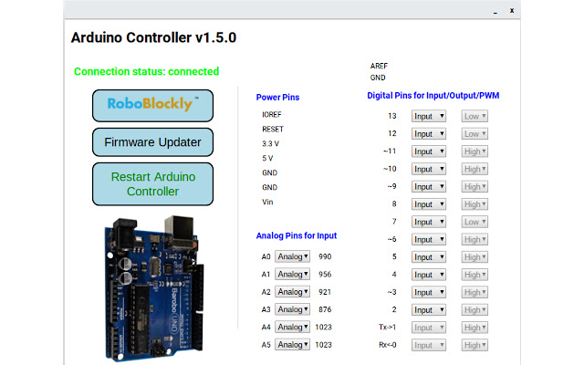Click the 5 V pin label
This screenshot has width=584, height=365.
(267, 158)
